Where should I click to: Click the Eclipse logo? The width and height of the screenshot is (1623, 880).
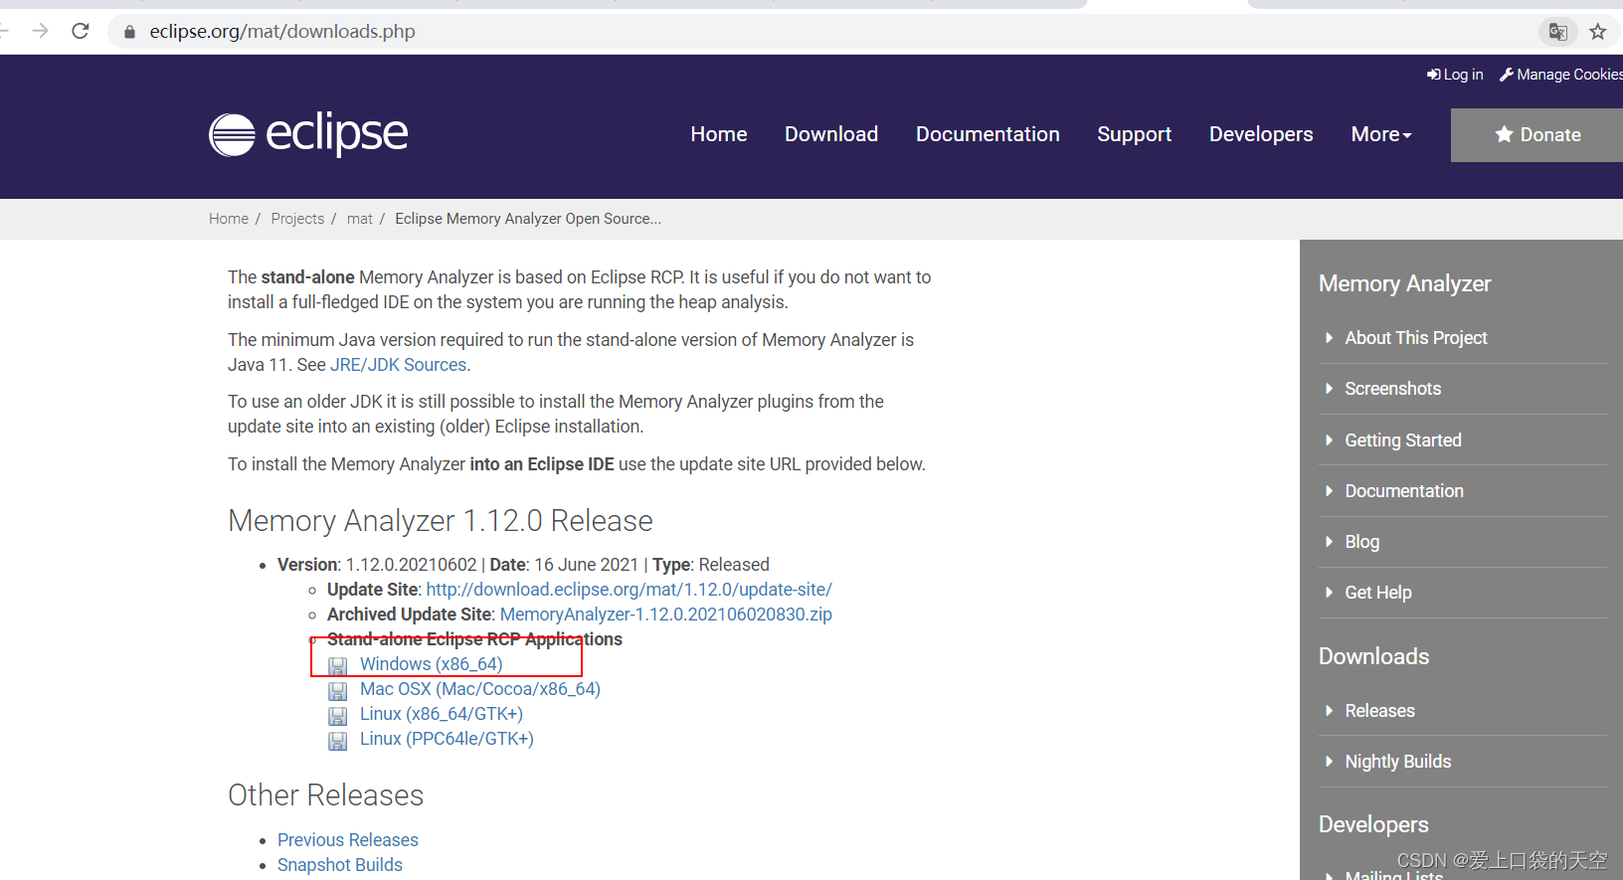click(308, 134)
